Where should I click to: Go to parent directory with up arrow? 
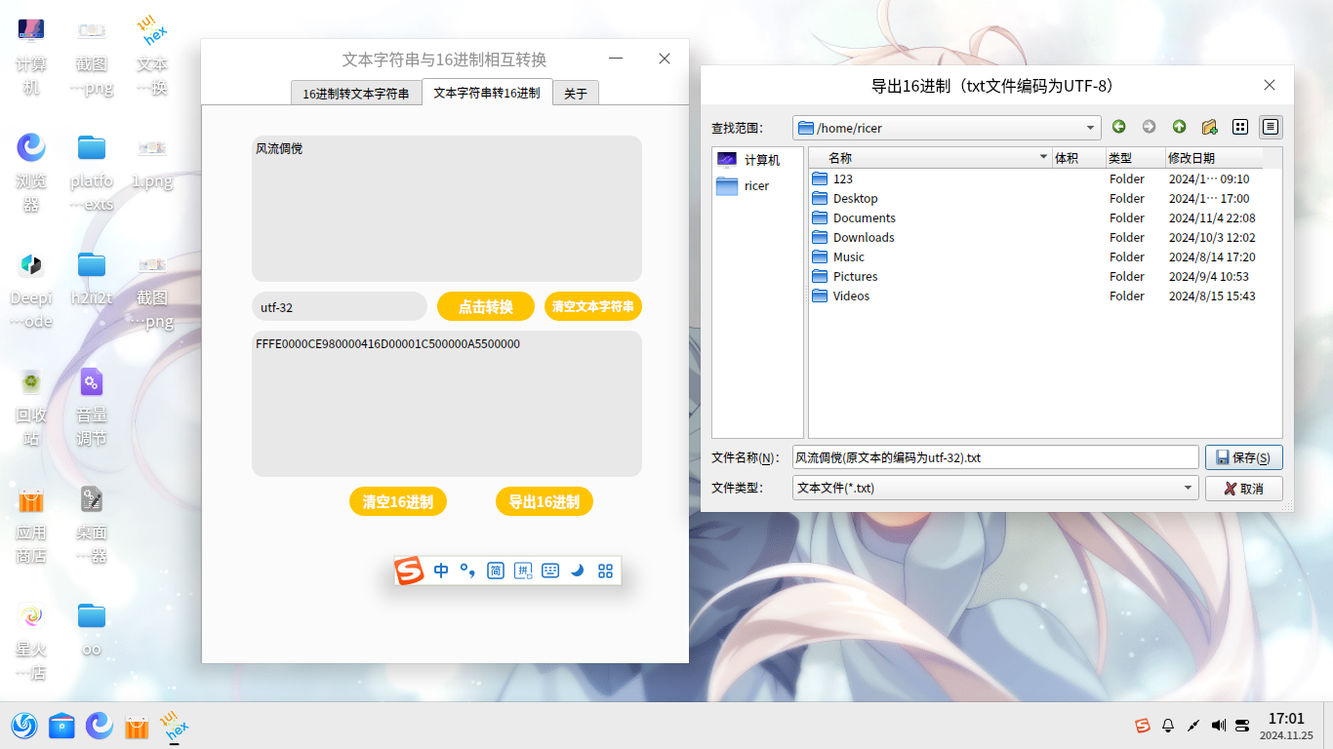(1179, 127)
